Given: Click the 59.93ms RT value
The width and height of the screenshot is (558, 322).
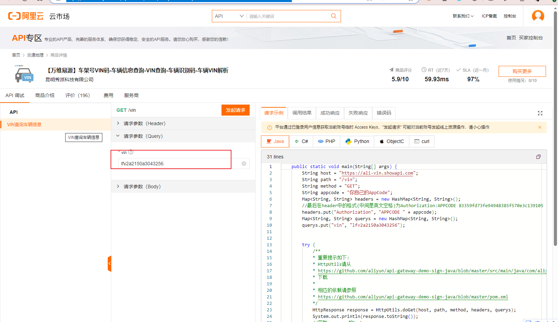Looking at the screenshot, I should point(436,79).
